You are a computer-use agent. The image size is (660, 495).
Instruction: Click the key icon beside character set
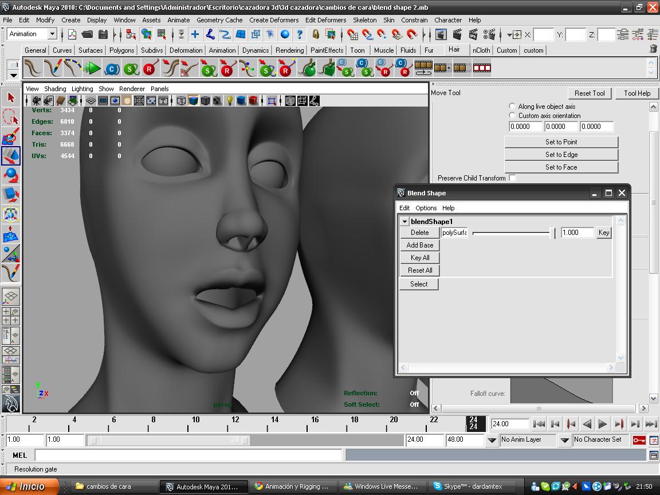pos(638,440)
